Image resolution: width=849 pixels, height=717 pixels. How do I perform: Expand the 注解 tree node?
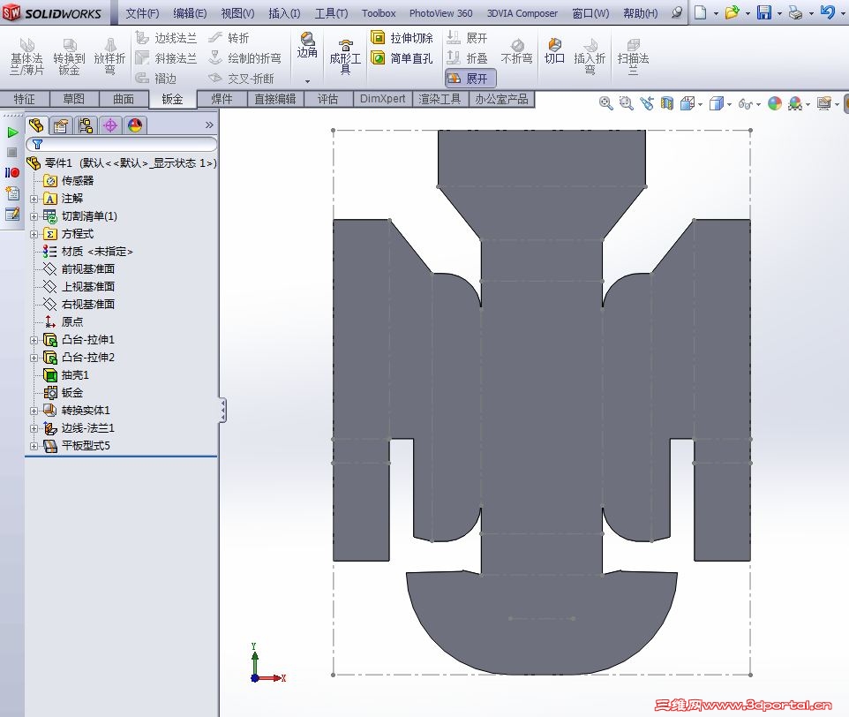pos(34,199)
